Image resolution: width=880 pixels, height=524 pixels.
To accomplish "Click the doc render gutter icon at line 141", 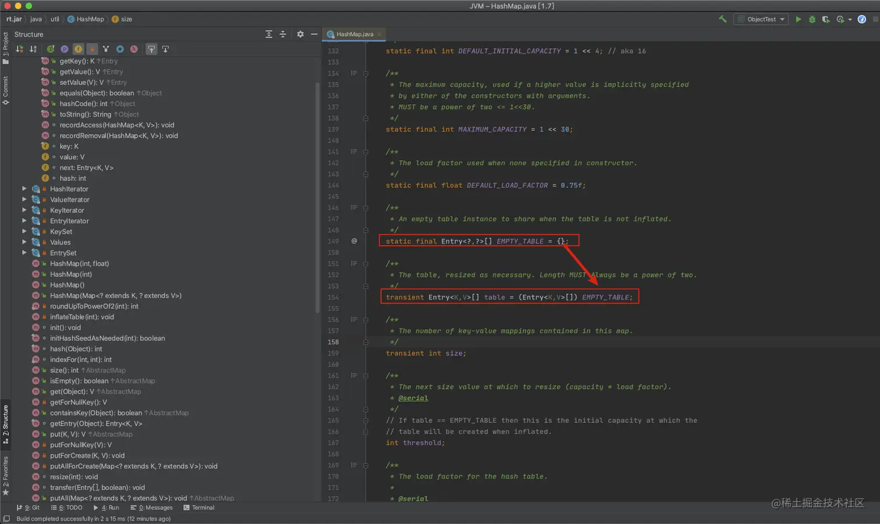I will tap(354, 151).
